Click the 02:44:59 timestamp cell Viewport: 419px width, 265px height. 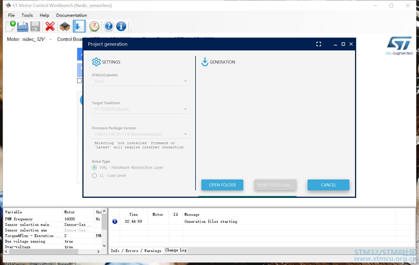[134, 222]
